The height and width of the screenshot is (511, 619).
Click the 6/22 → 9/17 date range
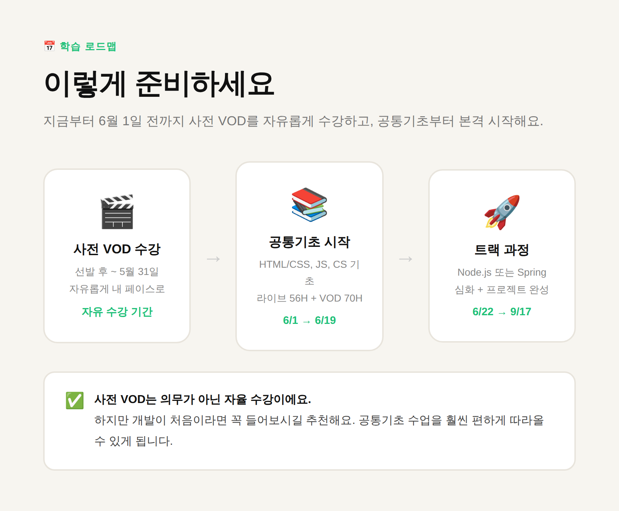coord(502,312)
